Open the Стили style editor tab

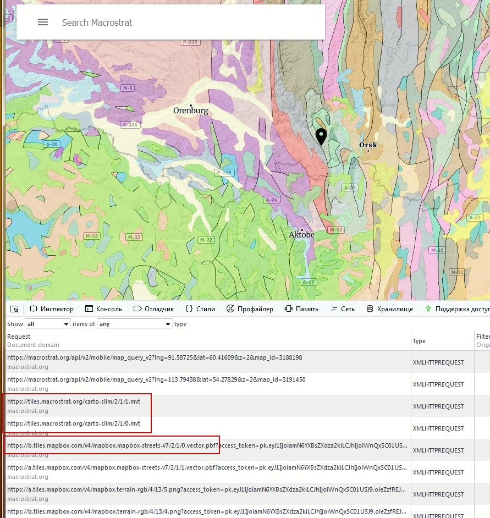pyautogui.click(x=200, y=309)
